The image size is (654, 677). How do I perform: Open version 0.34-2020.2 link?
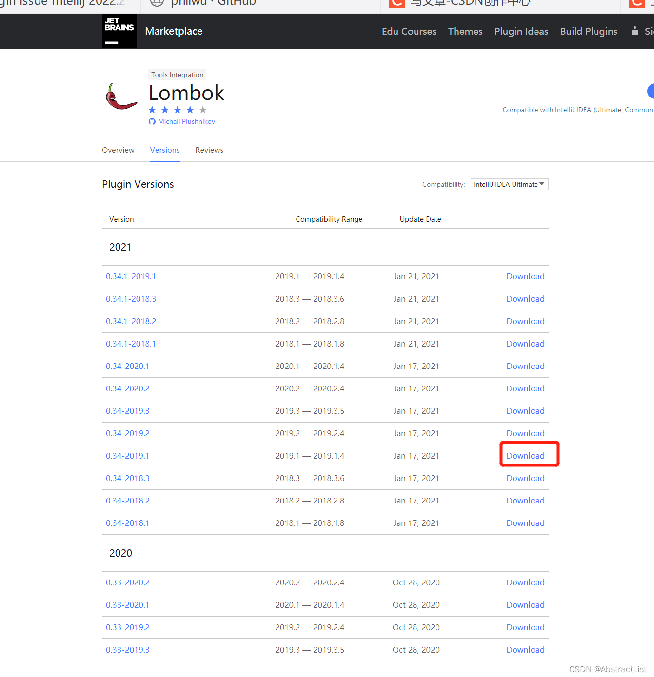tap(128, 388)
